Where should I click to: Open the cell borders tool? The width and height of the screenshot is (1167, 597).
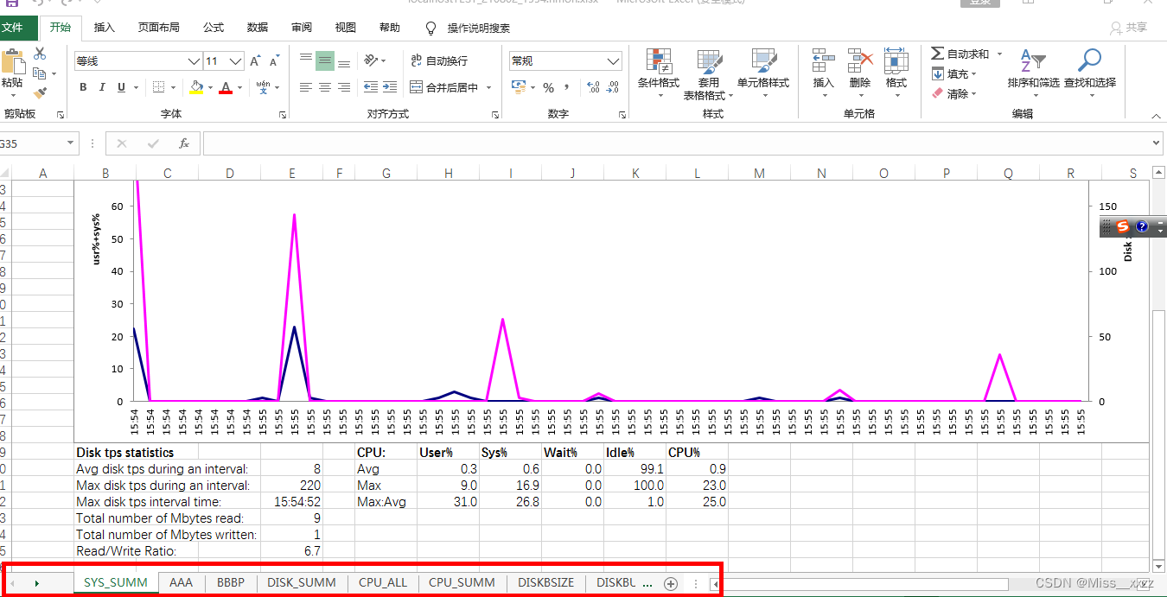(x=158, y=87)
